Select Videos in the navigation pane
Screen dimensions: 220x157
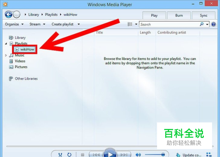pos(20,61)
